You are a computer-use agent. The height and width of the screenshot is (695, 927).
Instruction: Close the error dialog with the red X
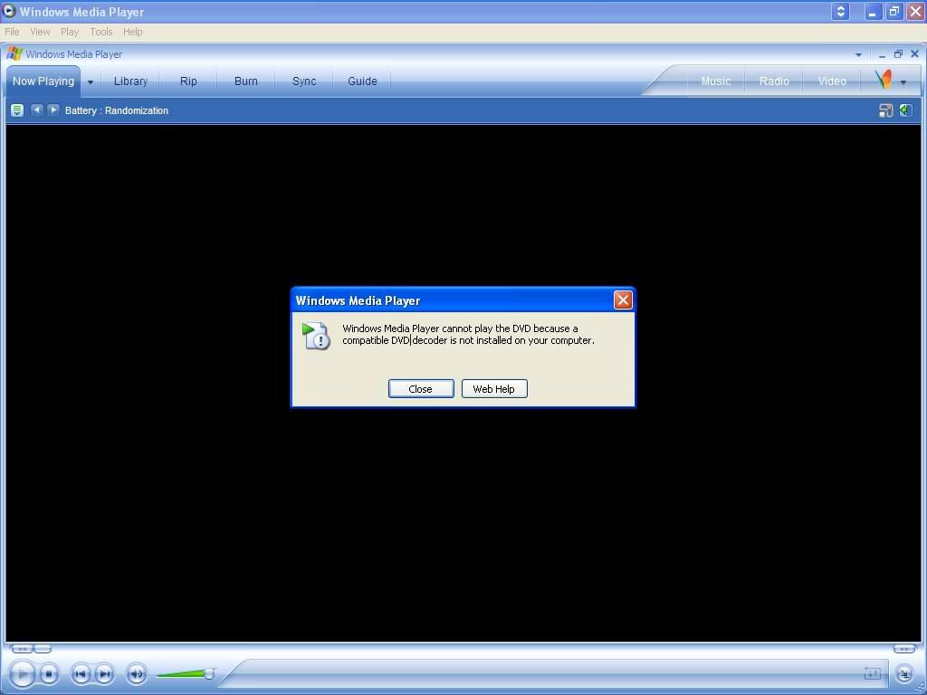tap(623, 300)
